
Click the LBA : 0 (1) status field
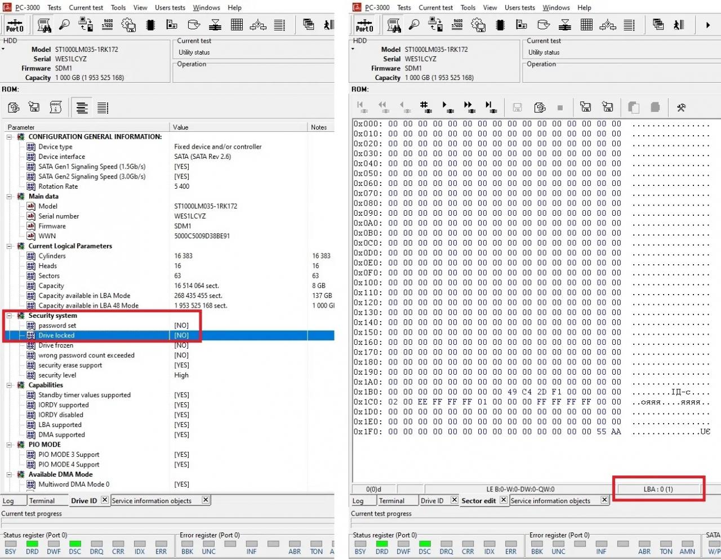658,488
